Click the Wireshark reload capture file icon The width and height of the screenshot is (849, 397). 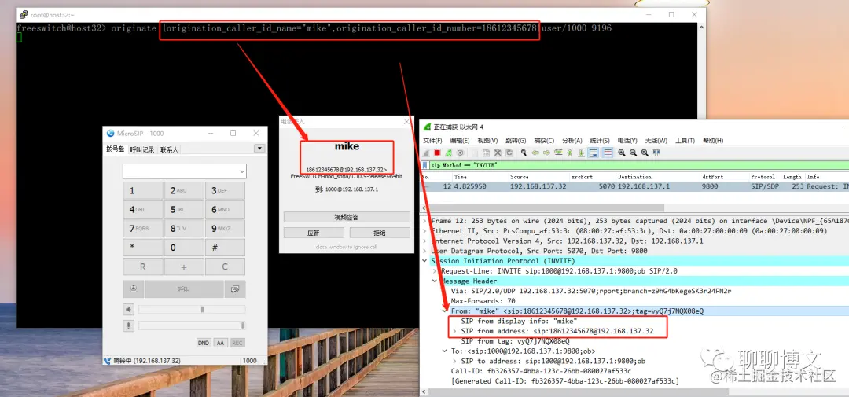509,153
